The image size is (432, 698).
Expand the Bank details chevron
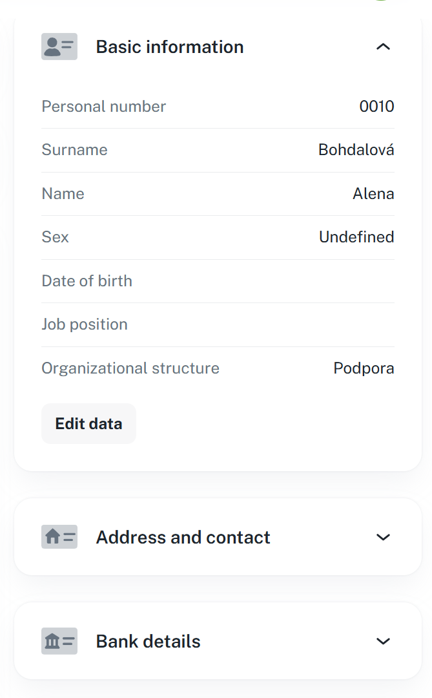pyautogui.click(x=383, y=641)
